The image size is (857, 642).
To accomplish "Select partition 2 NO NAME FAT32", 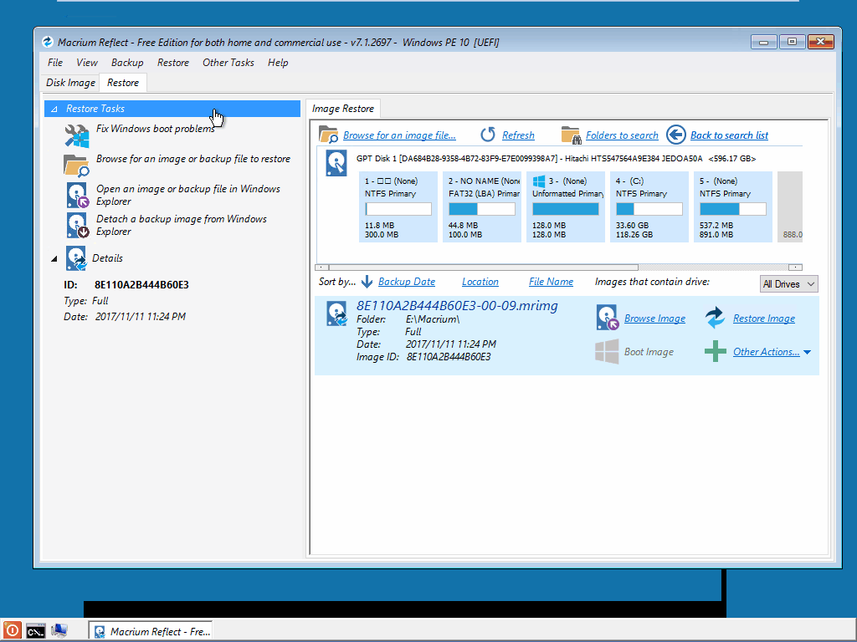I will [x=481, y=206].
